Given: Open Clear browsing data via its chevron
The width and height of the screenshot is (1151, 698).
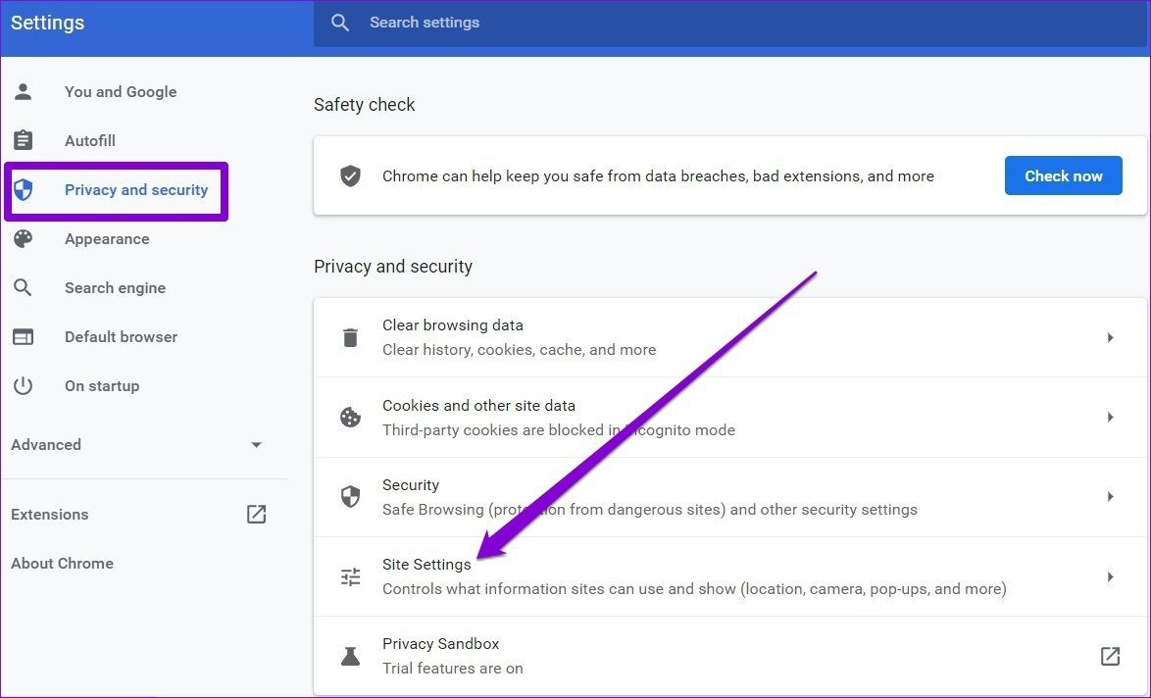Looking at the screenshot, I should tap(1111, 337).
